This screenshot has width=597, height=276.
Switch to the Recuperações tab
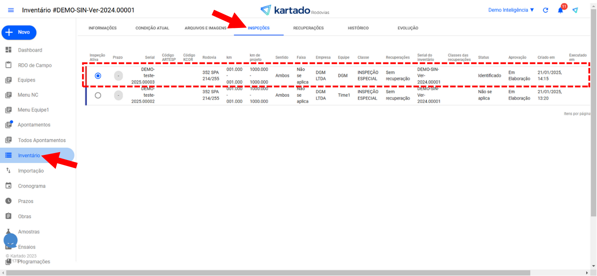click(x=308, y=28)
